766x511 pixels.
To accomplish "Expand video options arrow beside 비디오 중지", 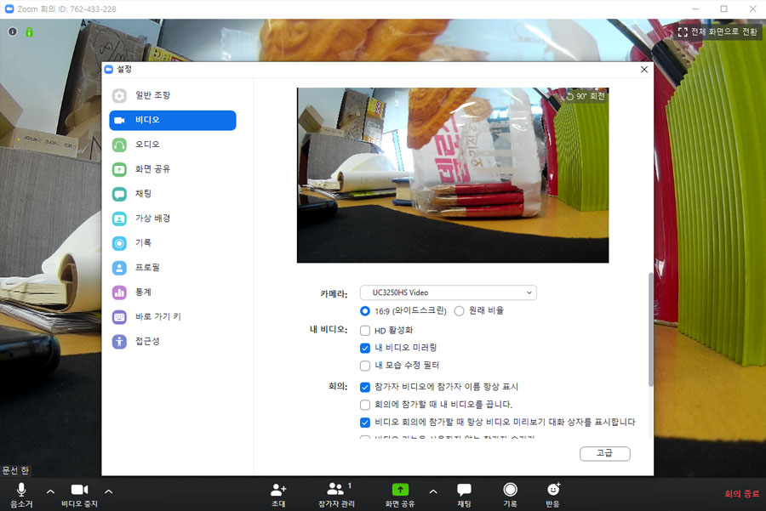I will pyautogui.click(x=108, y=491).
